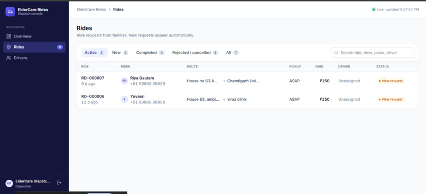The height and width of the screenshot is (194, 426).
Task: Click the FARE column header
Action: (x=319, y=66)
